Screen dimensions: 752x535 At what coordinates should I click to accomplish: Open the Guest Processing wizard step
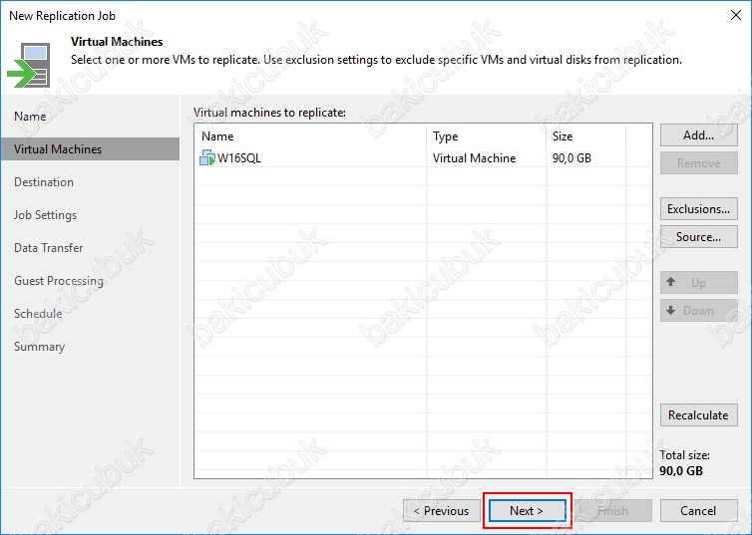click(x=59, y=281)
